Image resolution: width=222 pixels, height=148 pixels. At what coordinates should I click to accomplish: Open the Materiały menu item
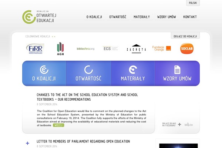142,17
